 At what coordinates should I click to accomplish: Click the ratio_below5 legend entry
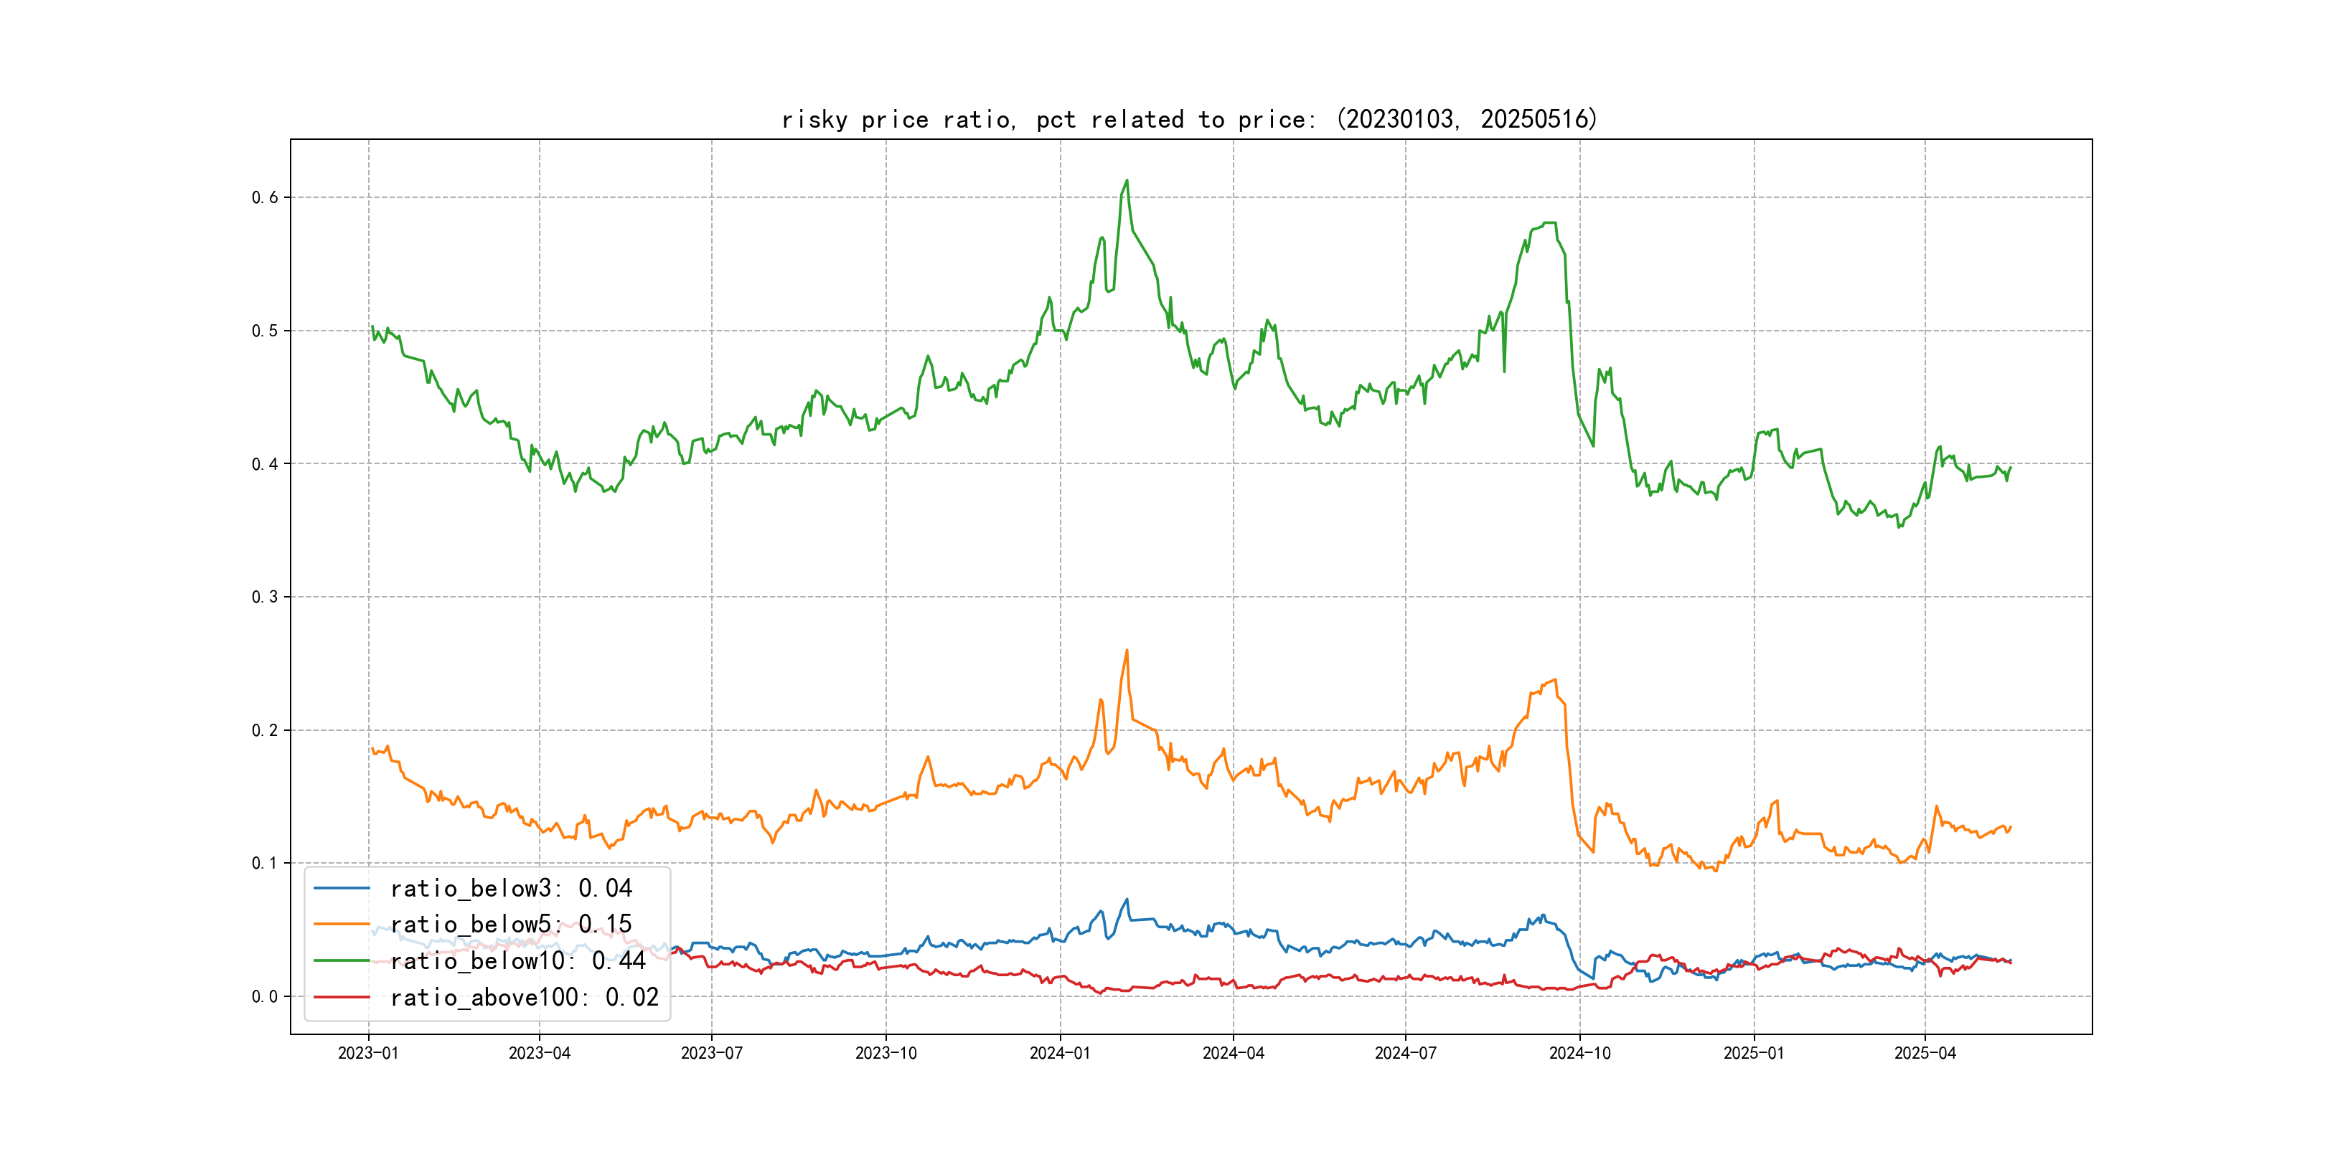[511, 925]
